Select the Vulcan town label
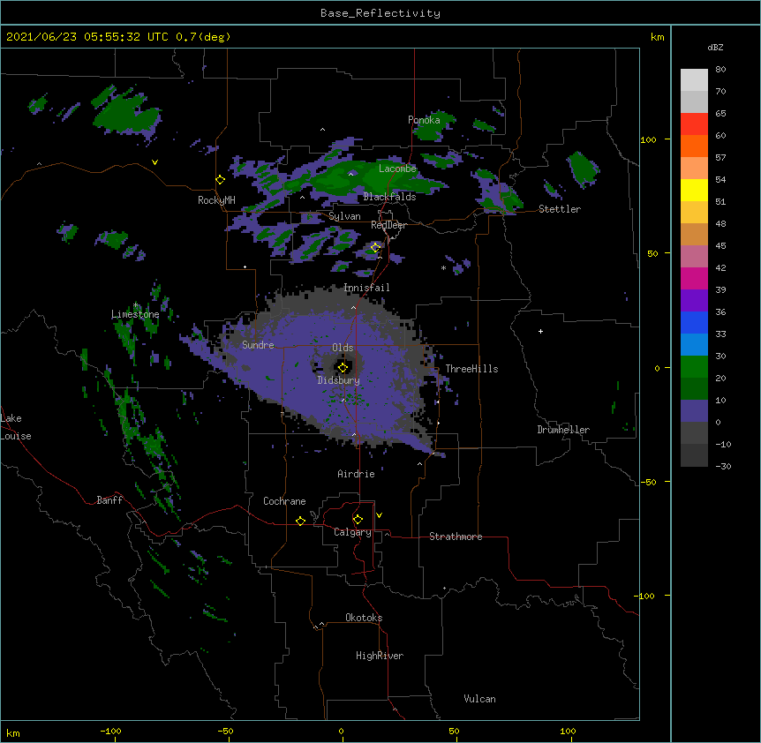This screenshot has width=761, height=743. coord(479,699)
